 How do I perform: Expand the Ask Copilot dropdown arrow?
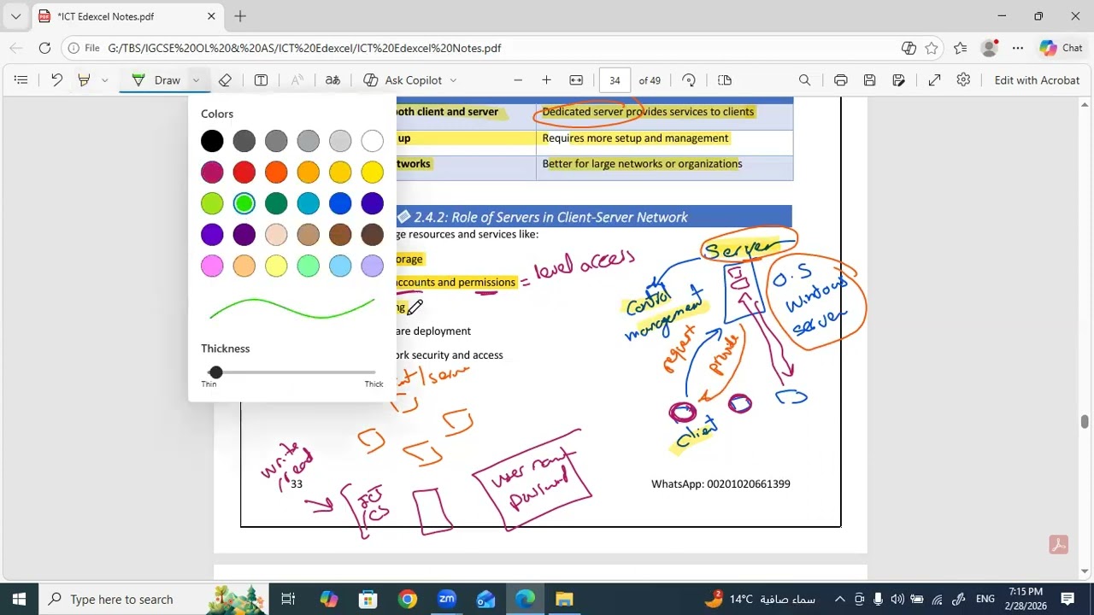[x=453, y=80]
